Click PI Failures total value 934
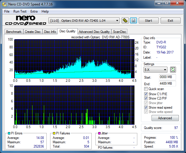 [x=87, y=146]
